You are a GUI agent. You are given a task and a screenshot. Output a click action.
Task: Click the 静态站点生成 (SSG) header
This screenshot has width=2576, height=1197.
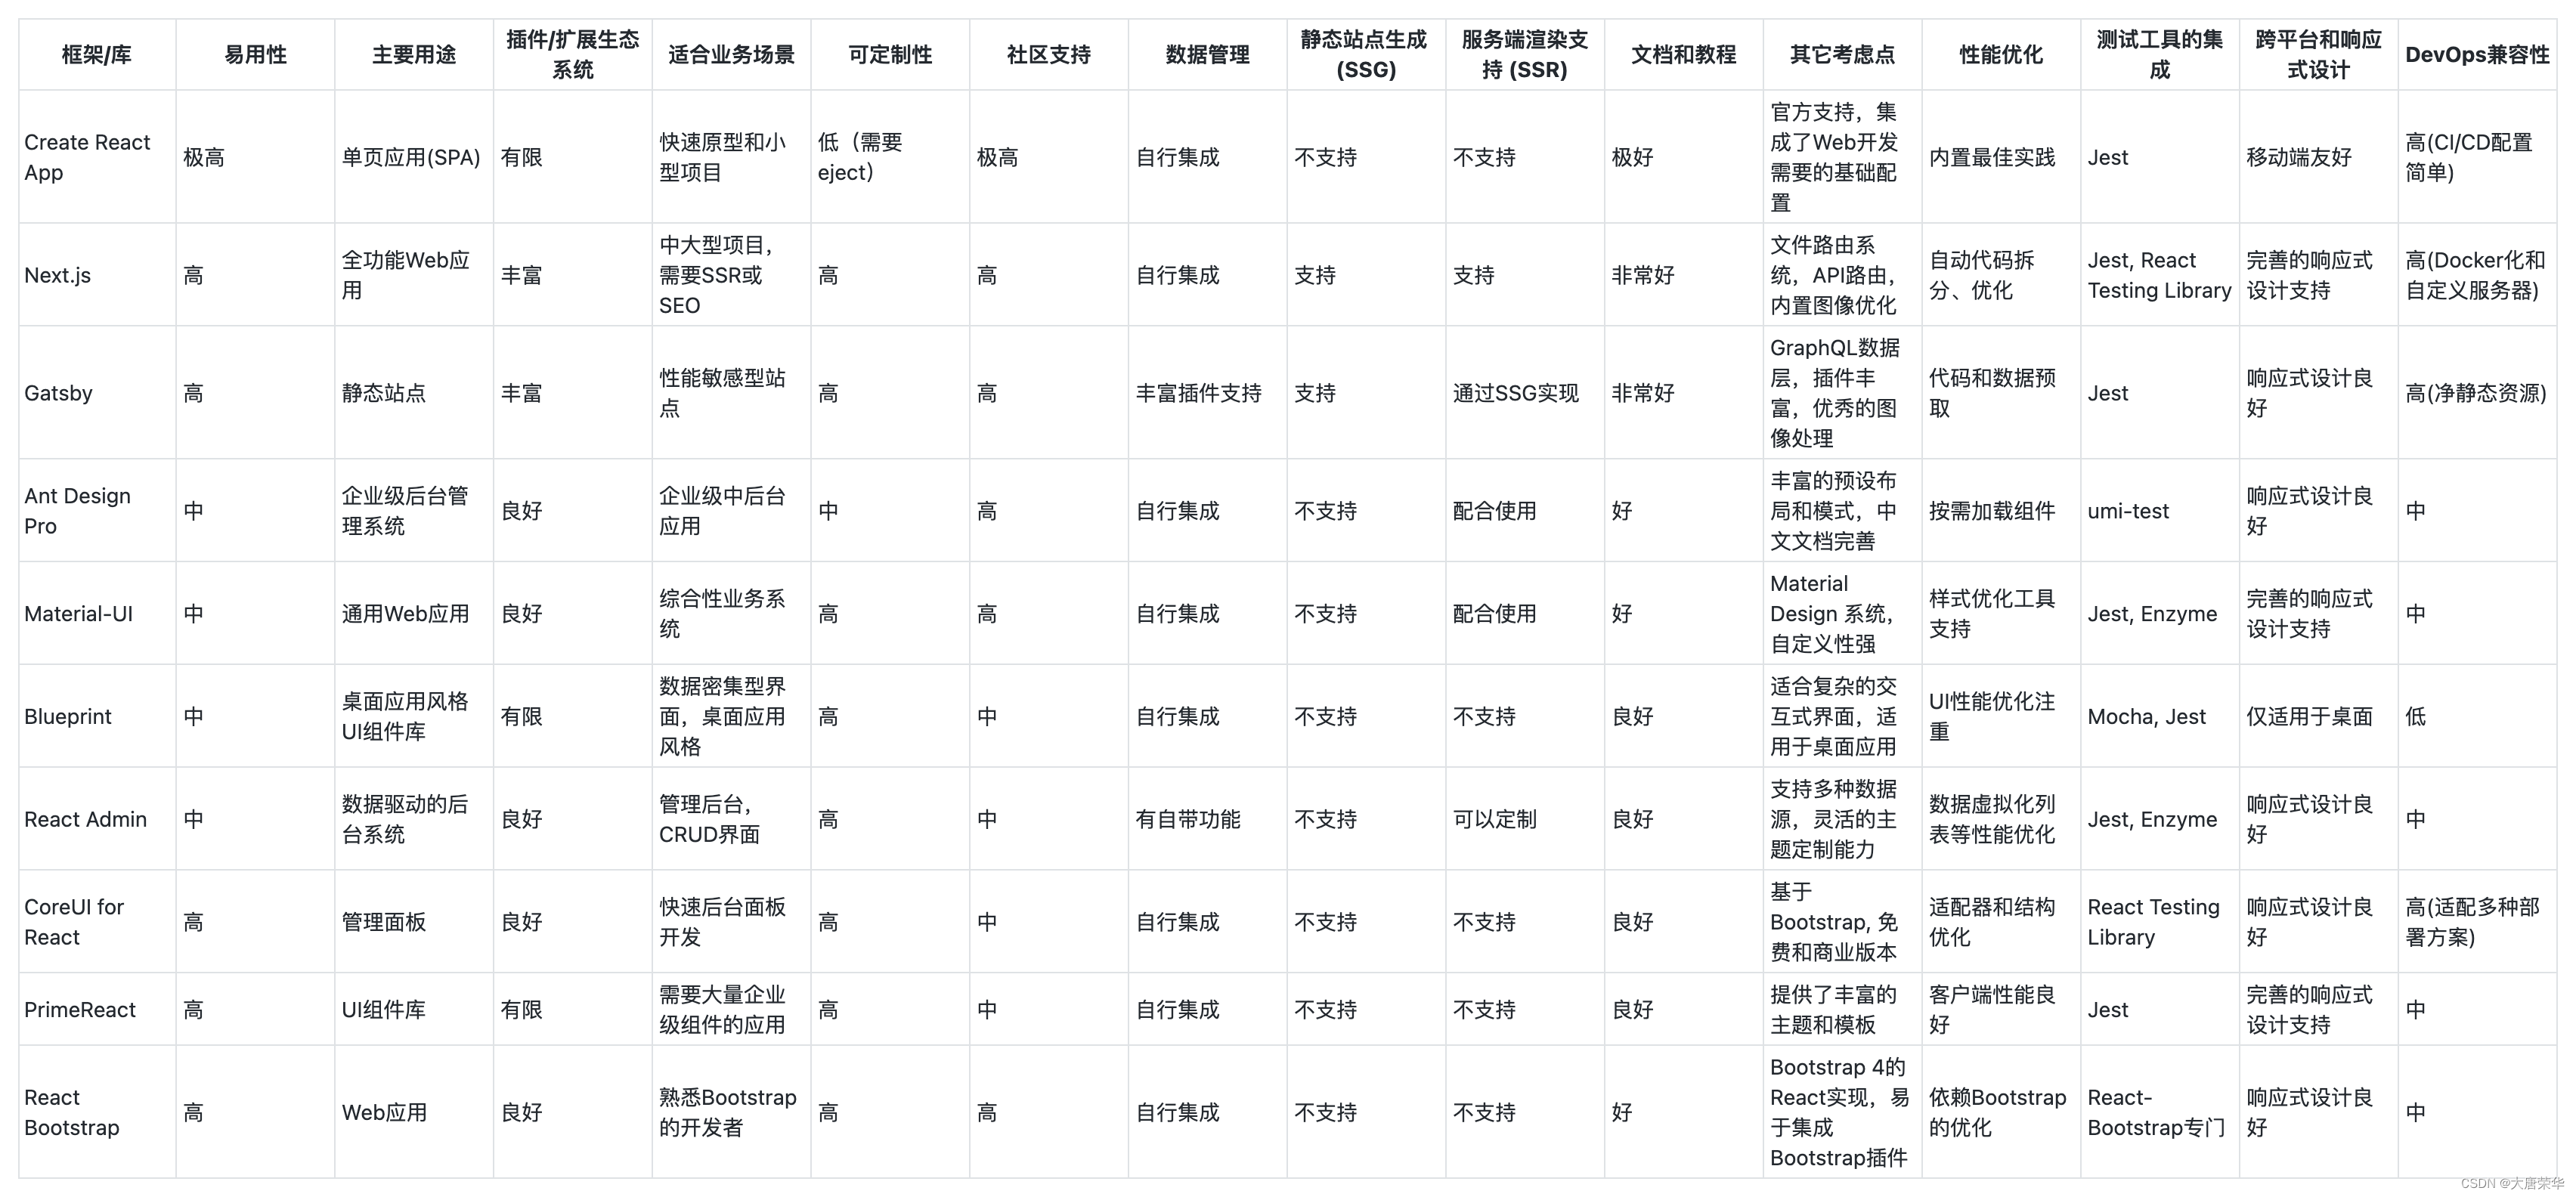click(x=1366, y=55)
